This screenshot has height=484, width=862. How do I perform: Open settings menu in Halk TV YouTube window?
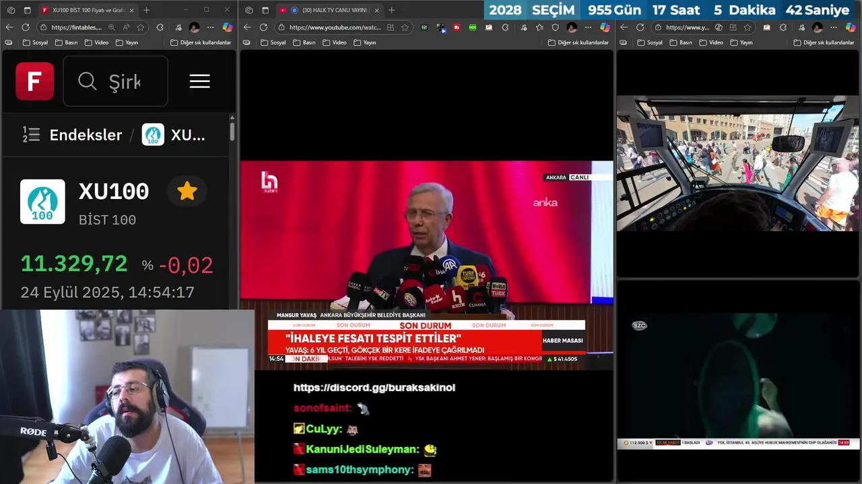(x=588, y=28)
